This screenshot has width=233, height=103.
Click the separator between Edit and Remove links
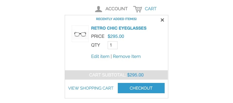tap(111, 56)
